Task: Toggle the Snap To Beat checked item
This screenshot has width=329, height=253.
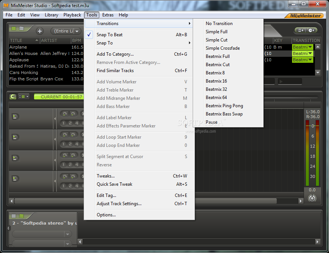Action: coord(139,35)
